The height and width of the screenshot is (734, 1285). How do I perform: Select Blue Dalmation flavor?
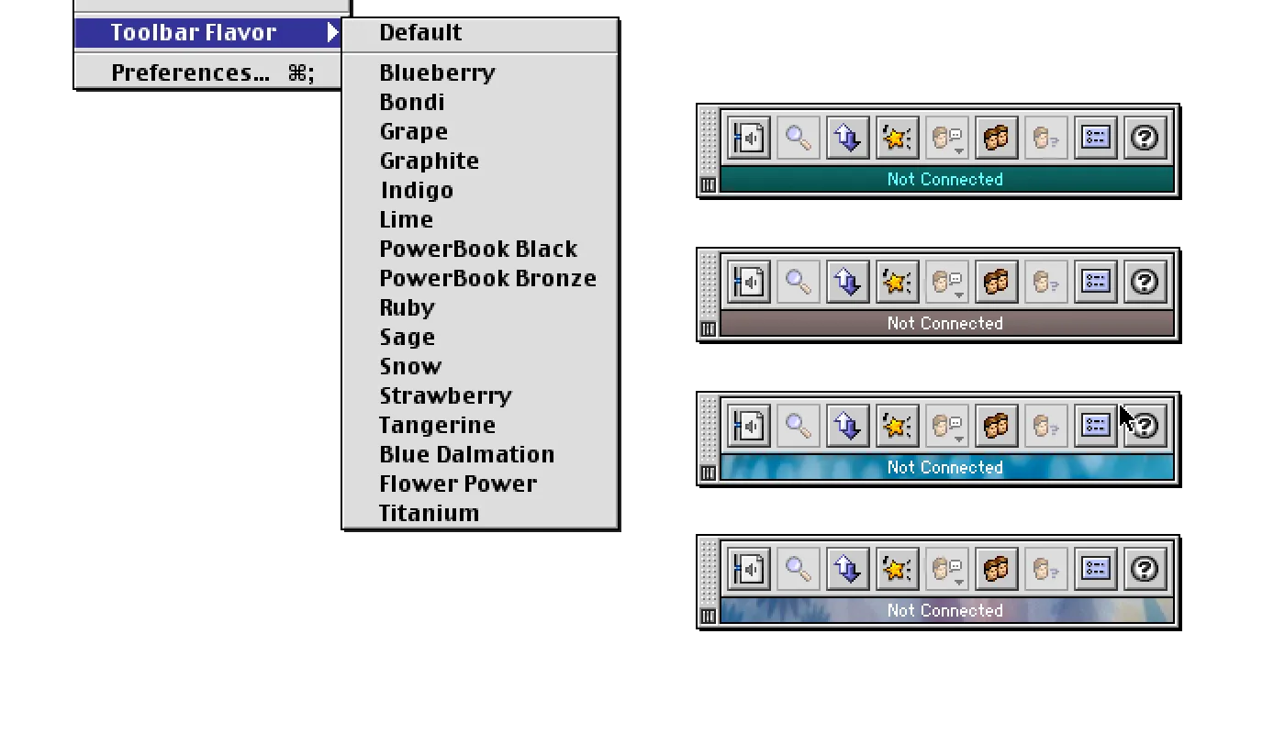point(480,455)
